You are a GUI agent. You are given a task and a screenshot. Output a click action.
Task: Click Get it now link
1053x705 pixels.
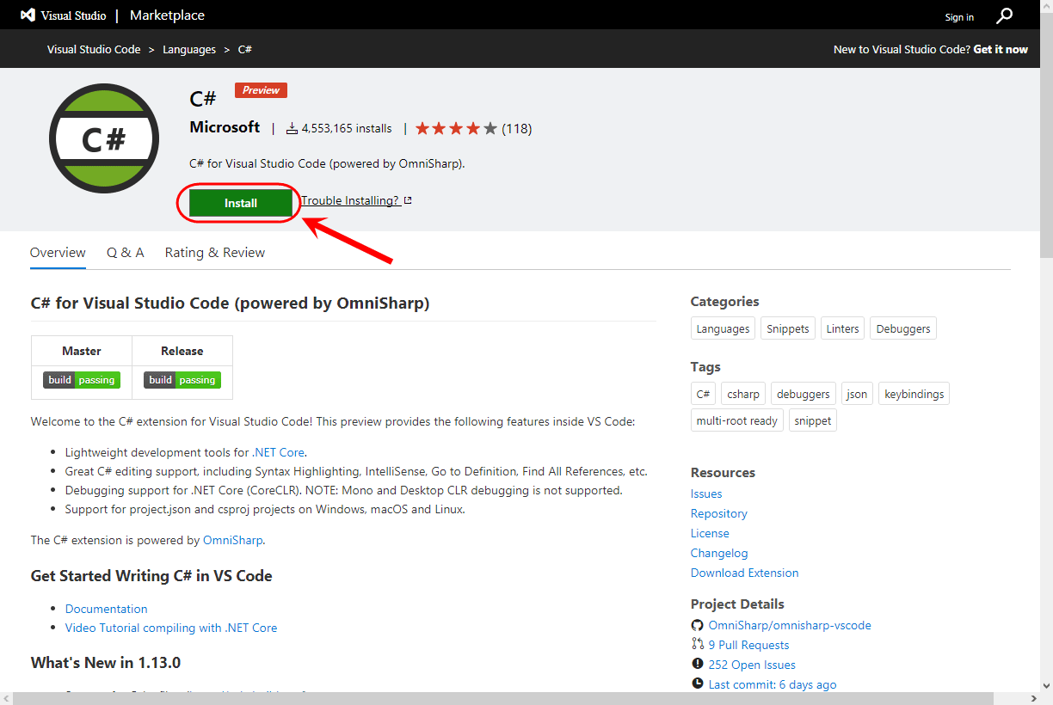(1001, 49)
